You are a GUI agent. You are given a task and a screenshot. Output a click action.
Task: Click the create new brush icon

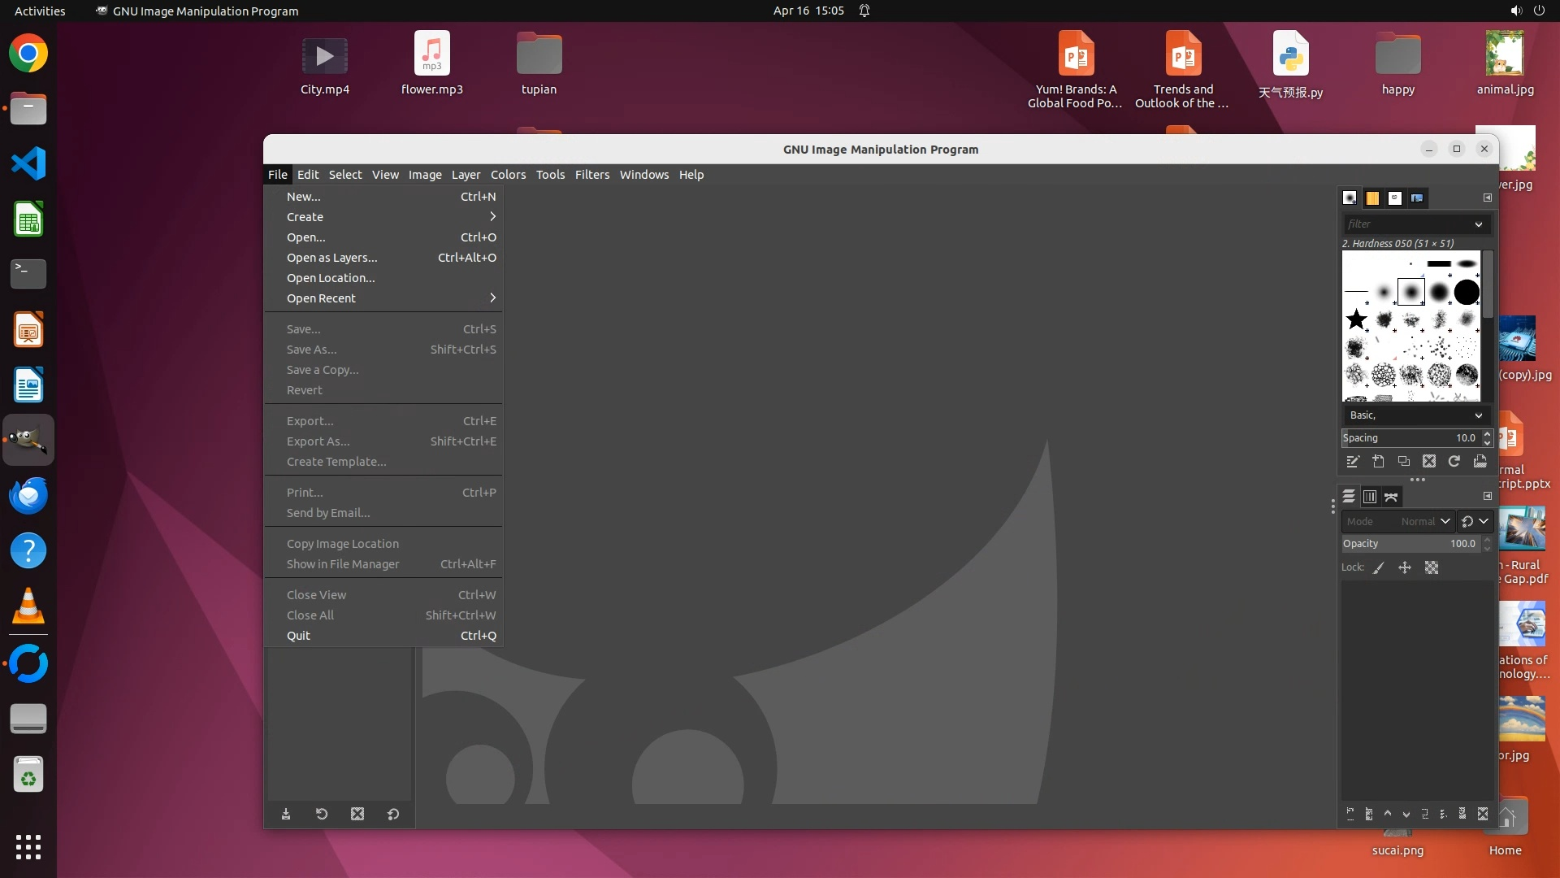click(x=1379, y=462)
